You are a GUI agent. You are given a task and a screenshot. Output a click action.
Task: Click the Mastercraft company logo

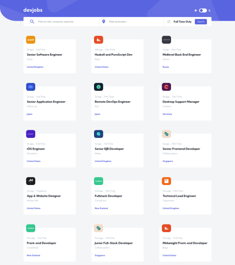[x=31, y=181]
